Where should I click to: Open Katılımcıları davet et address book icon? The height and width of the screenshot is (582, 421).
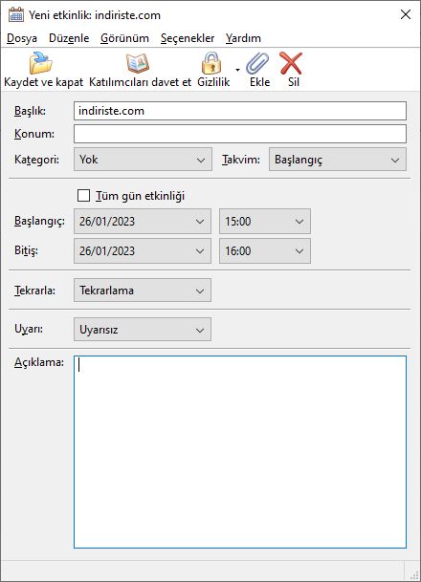coord(138,63)
